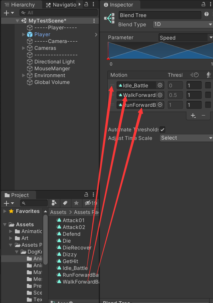This screenshot has width=213, height=303.
Task: Click the lock icon on the Inspector panel
Action: pyautogui.click(x=203, y=4)
